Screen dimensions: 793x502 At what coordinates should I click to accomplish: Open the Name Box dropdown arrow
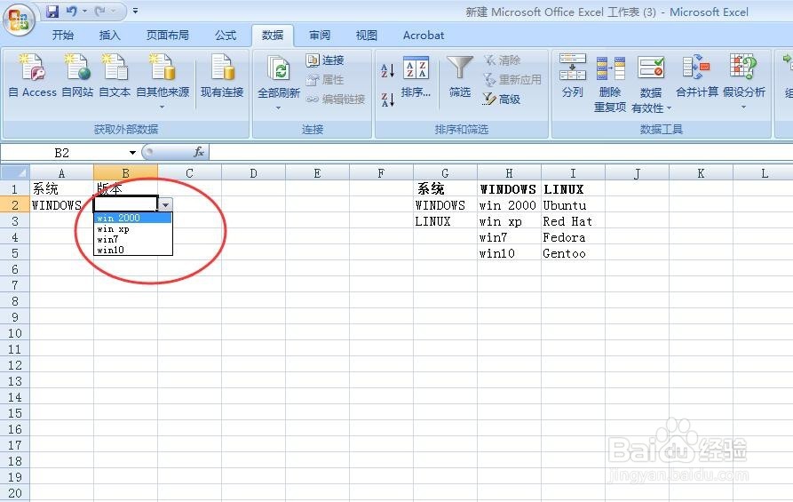(132, 152)
